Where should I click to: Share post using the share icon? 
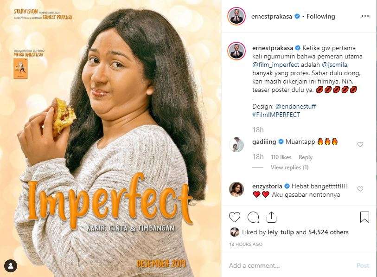(271, 217)
